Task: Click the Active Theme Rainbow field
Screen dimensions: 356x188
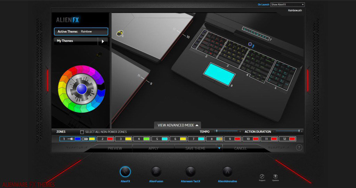Action: tap(81, 32)
